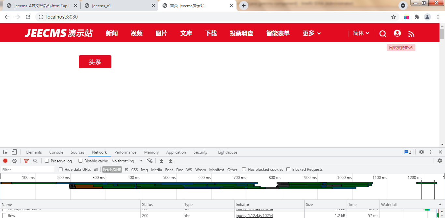Switch to the Elements tab
Image resolution: width=445 pixels, height=218 pixels.
34,152
